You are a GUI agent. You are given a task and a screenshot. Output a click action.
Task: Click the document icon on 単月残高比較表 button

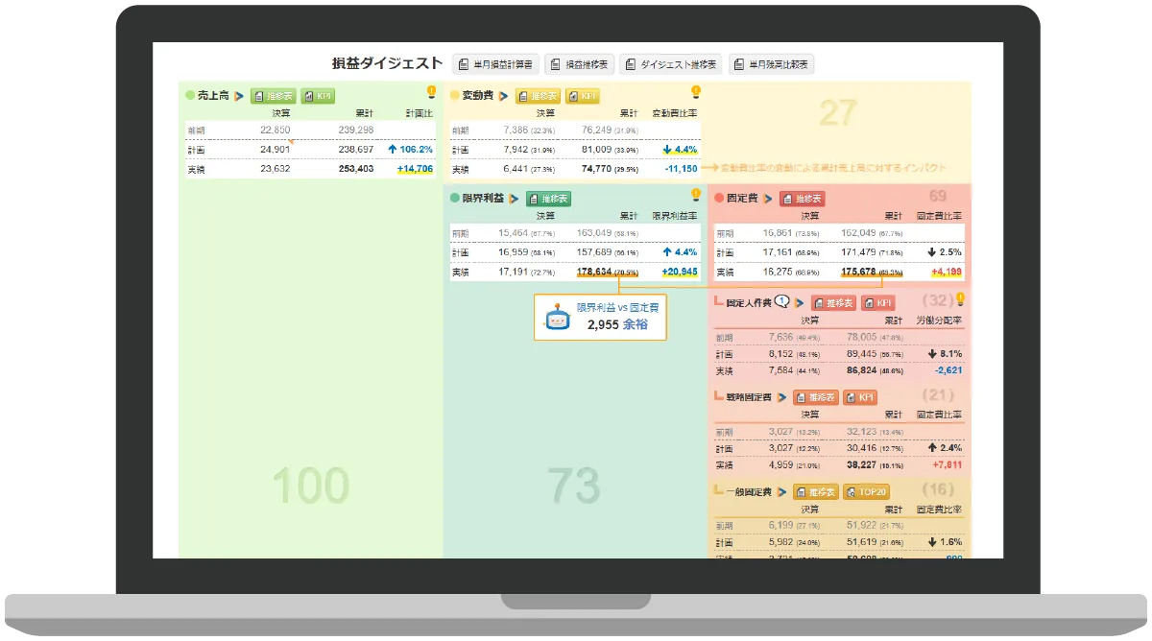point(739,64)
